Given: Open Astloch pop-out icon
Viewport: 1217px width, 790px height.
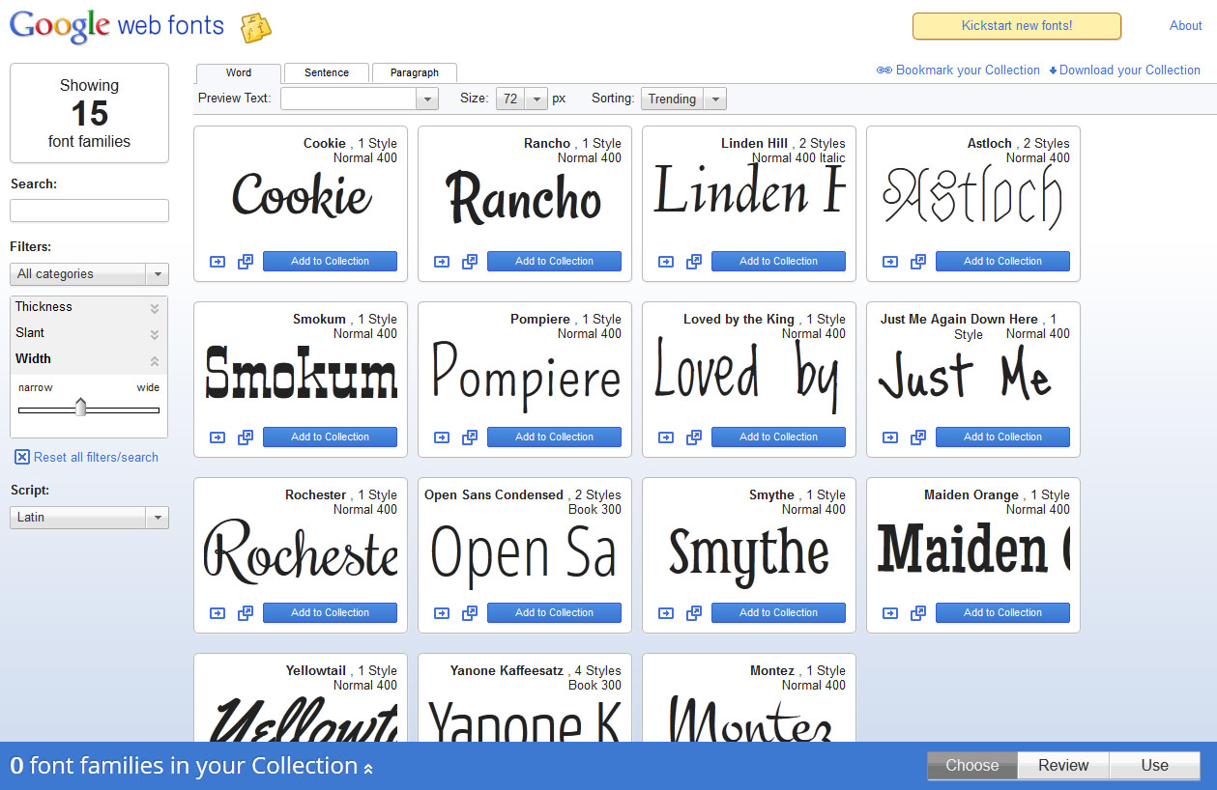Looking at the screenshot, I should click(918, 262).
